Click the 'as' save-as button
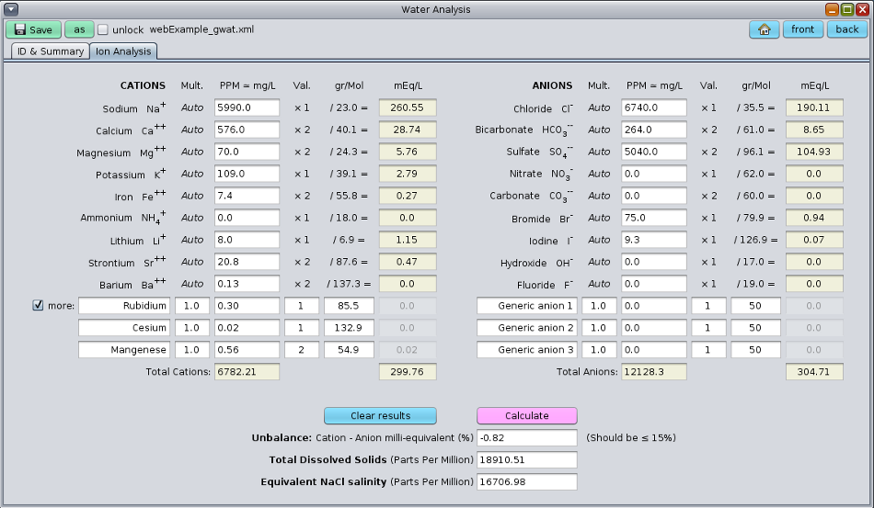This screenshot has width=874, height=508. tap(79, 29)
